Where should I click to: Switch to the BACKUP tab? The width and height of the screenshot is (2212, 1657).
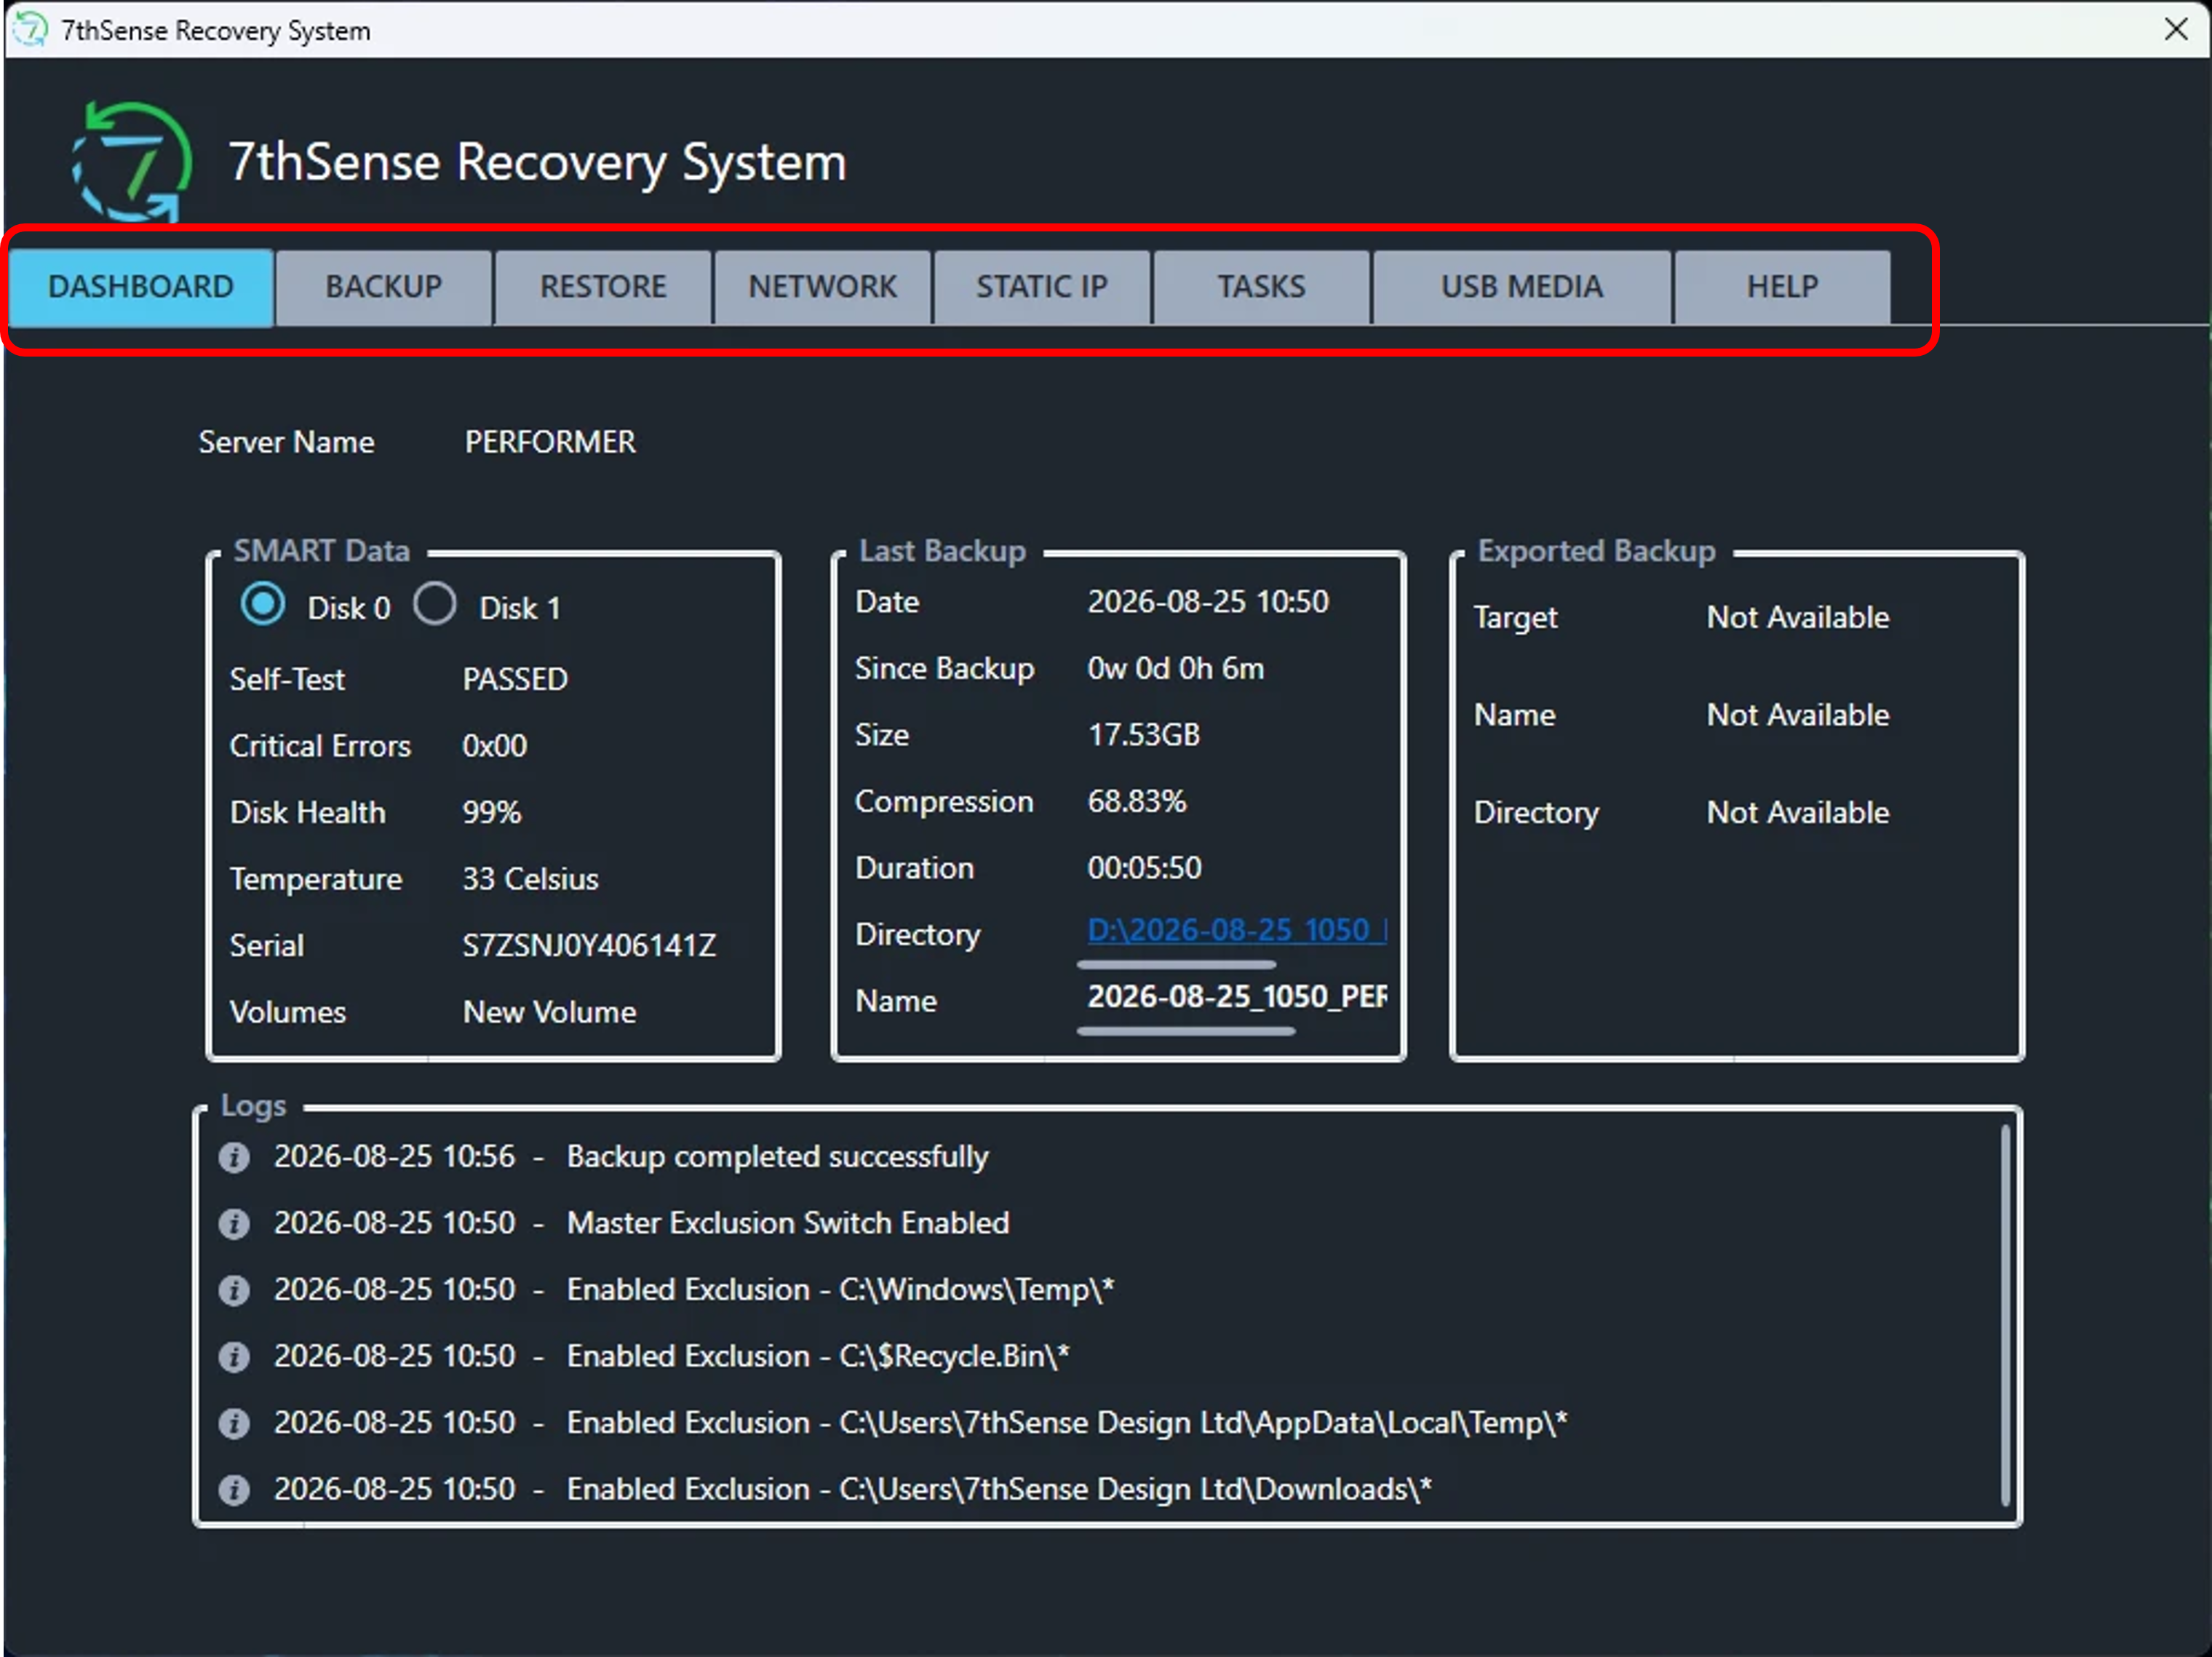(384, 287)
